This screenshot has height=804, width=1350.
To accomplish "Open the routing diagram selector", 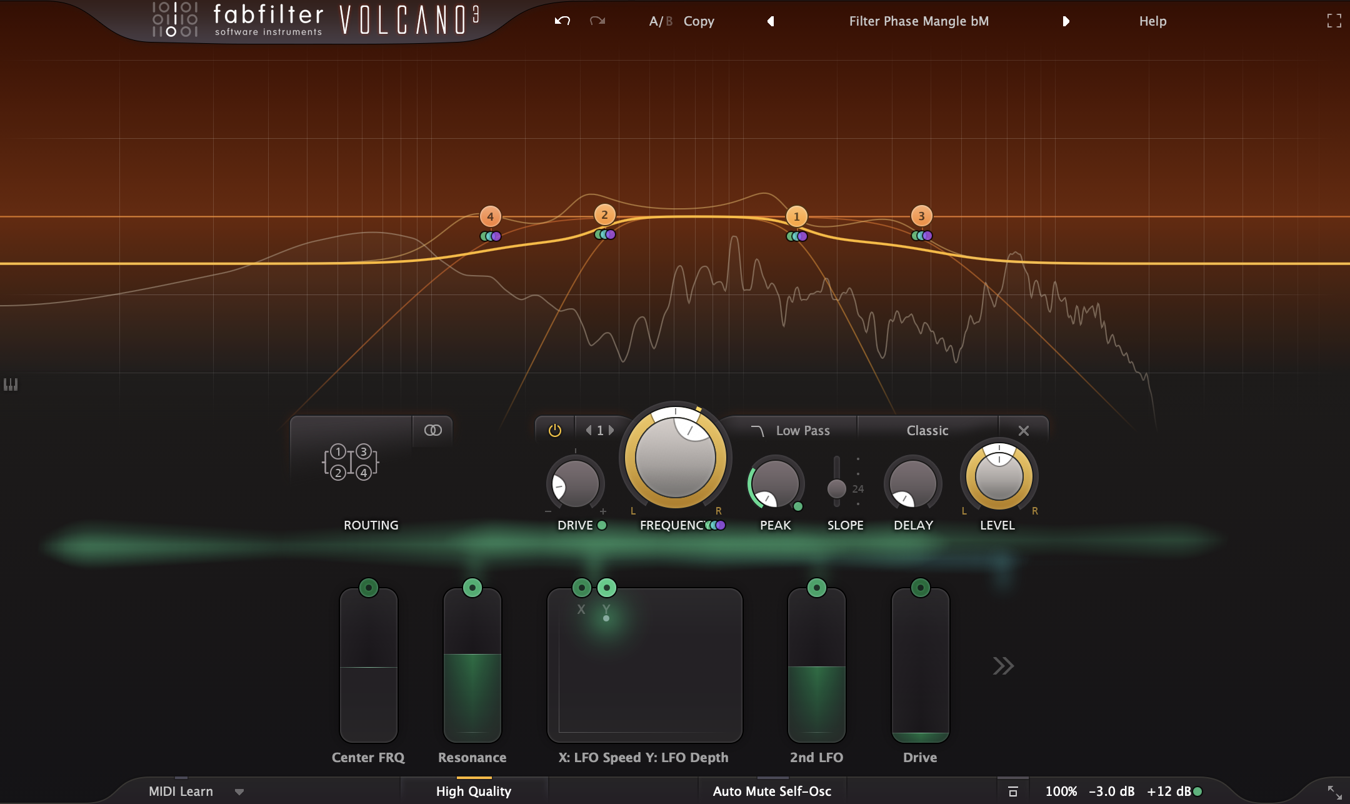I will [x=351, y=463].
